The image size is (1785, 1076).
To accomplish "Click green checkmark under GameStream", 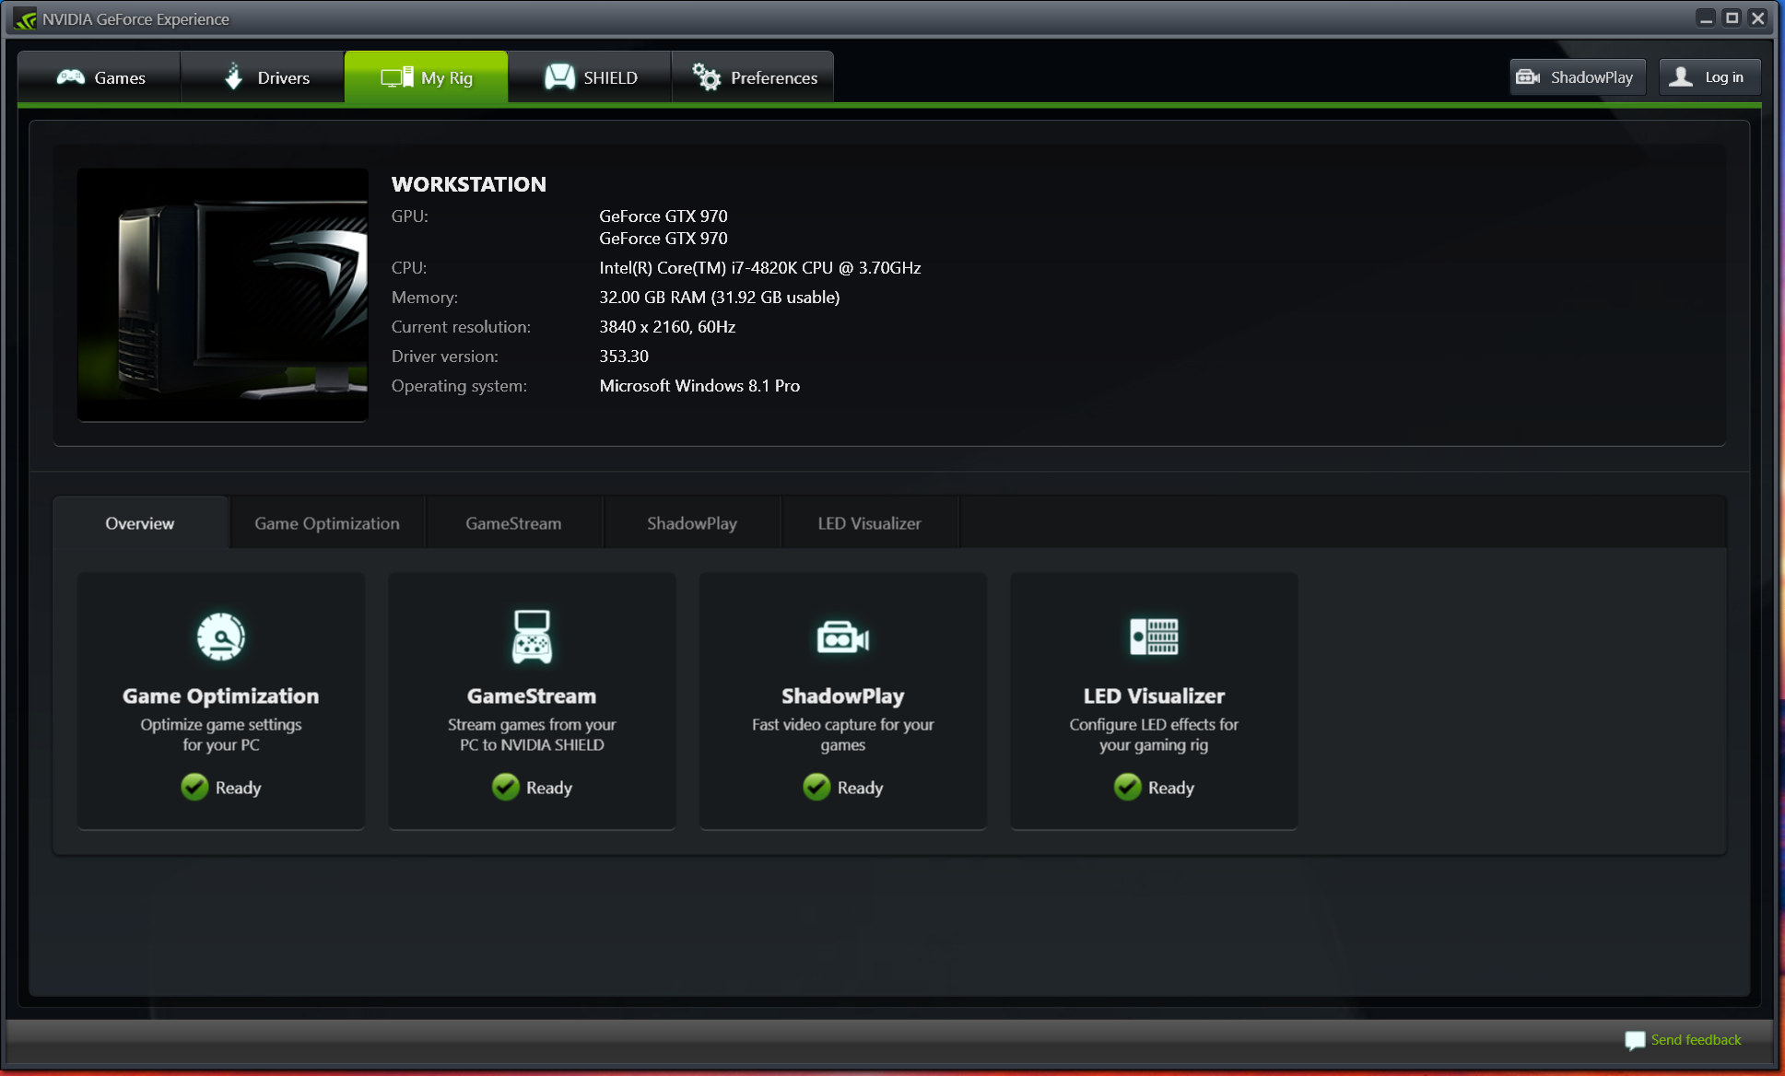I will click(x=505, y=787).
